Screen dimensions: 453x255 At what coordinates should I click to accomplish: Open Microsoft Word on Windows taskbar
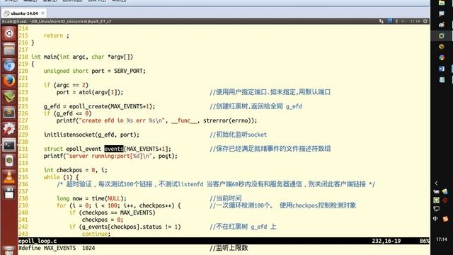pyautogui.click(x=442, y=69)
